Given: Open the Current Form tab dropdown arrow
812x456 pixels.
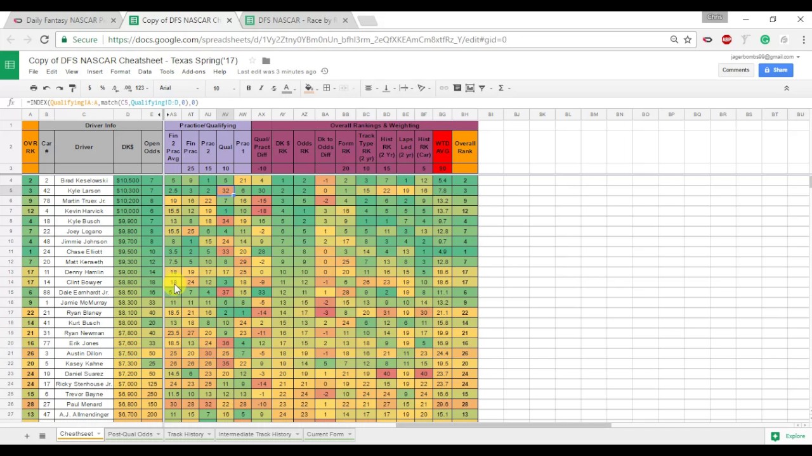Looking at the screenshot, I should (350, 434).
